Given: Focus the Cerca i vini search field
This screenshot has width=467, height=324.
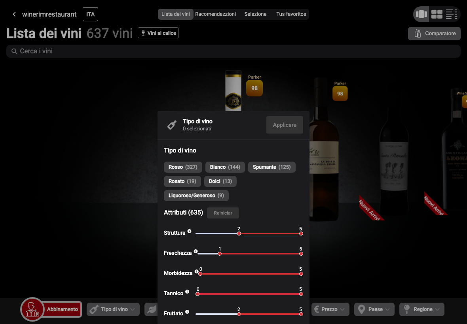Looking at the screenshot, I should click(x=233, y=51).
